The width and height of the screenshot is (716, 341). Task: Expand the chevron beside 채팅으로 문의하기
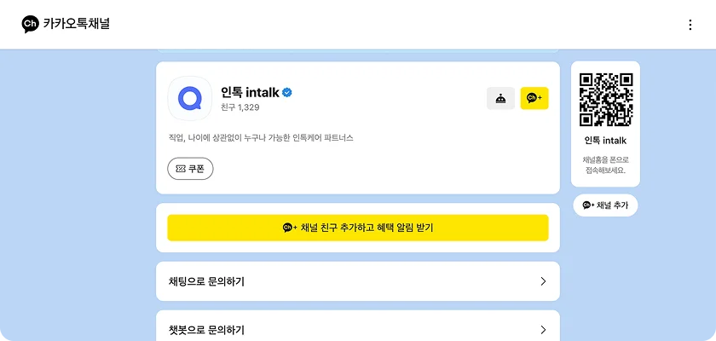point(543,281)
